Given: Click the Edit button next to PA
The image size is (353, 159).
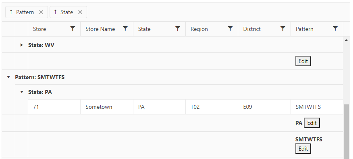Looking at the screenshot, I should [312, 123].
